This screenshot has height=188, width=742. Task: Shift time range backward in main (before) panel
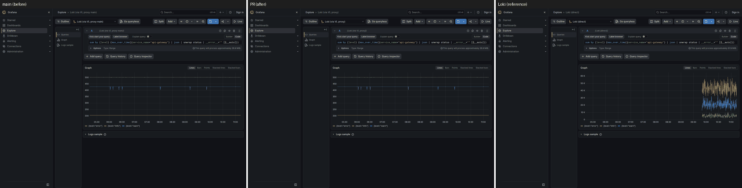coord(181,21)
